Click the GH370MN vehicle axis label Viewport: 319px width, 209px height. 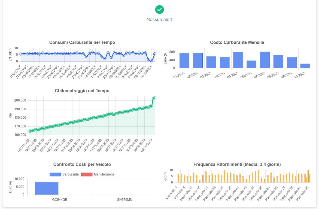tap(124, 199)
